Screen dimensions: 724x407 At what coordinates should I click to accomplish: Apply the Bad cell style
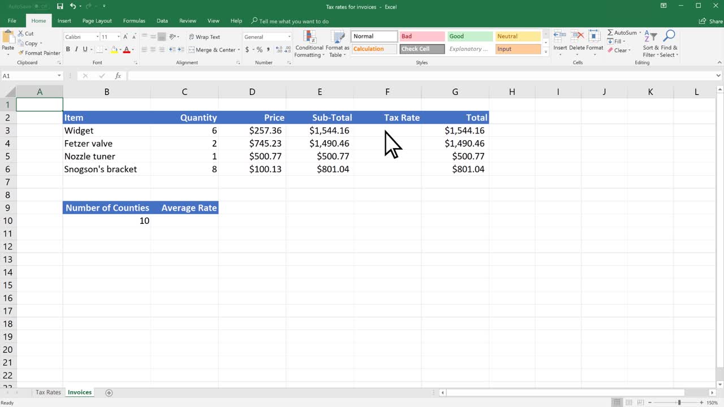423,36
